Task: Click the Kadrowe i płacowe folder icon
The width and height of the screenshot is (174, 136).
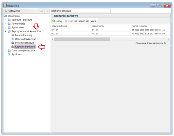Action: pos(9,20)
